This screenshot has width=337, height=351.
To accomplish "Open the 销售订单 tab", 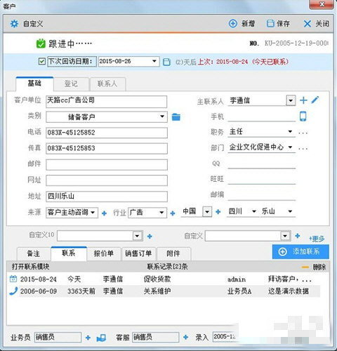I will point(138,253).
